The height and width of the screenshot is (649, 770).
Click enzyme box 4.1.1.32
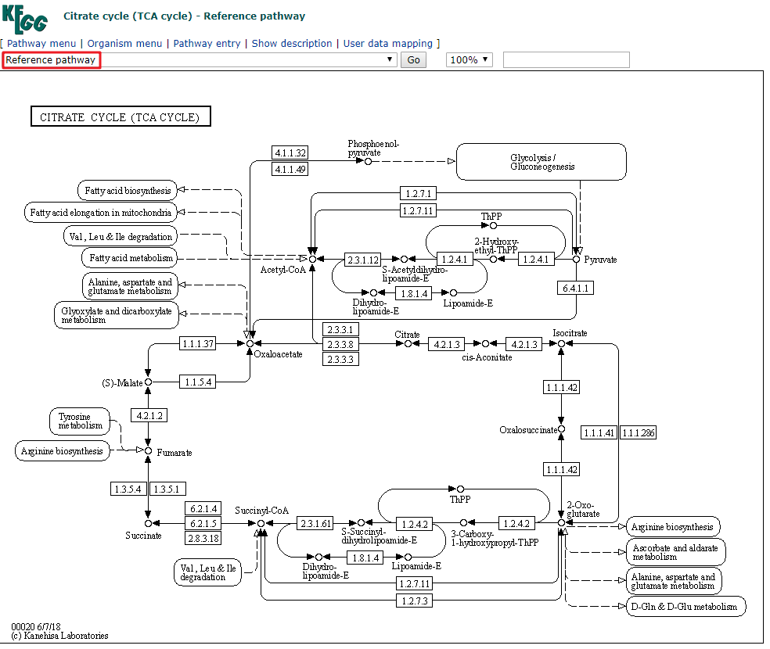tap(290, 152)
